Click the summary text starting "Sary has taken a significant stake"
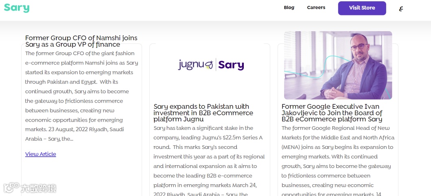431x196 pixels. coord(209,161)
